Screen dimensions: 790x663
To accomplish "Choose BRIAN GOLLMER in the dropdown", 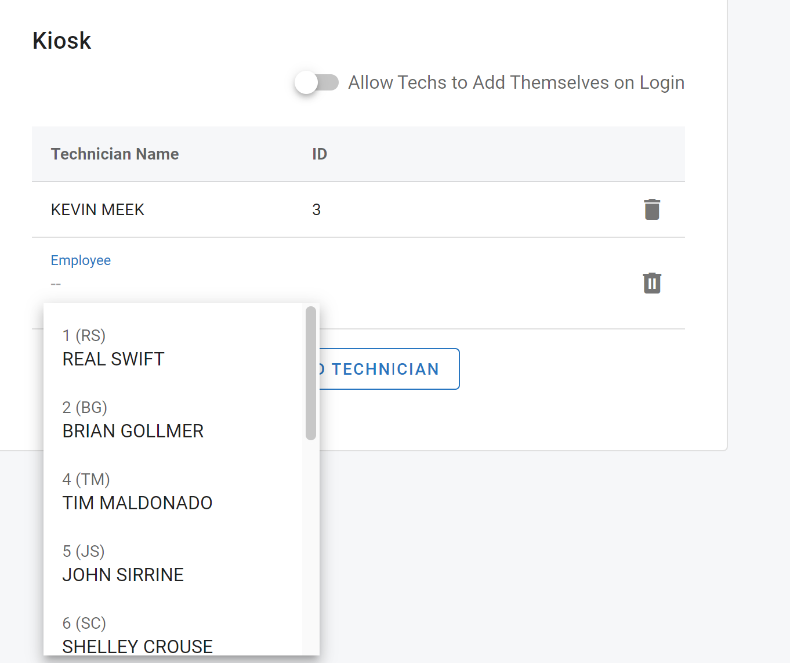I will 133,431.
